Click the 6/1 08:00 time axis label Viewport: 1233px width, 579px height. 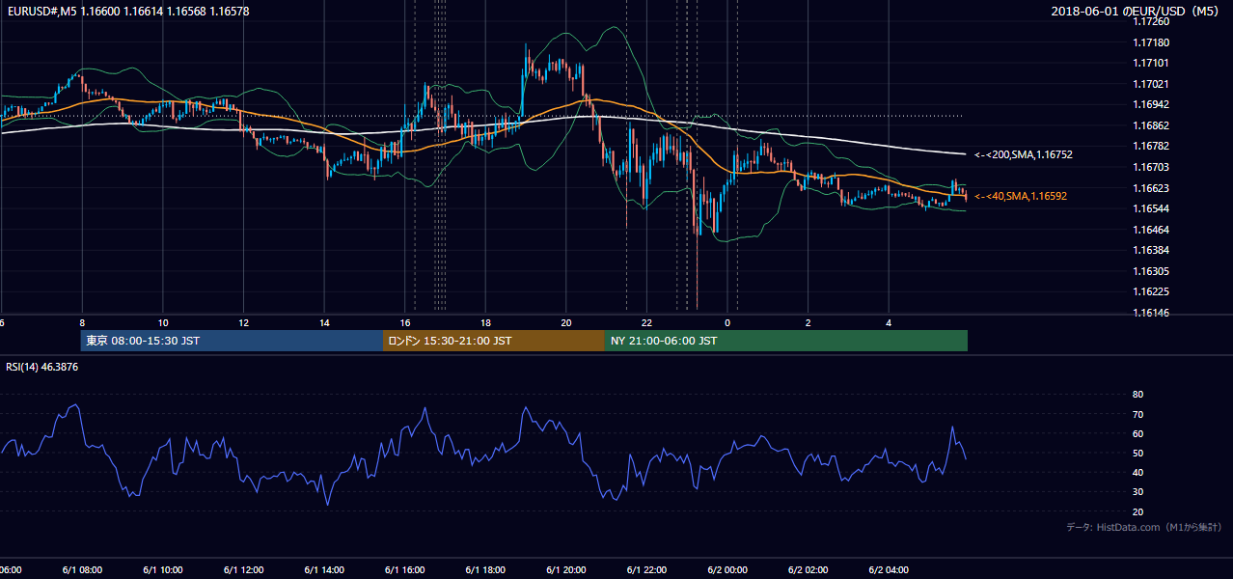pyautogui.click(x=82, y=569)
